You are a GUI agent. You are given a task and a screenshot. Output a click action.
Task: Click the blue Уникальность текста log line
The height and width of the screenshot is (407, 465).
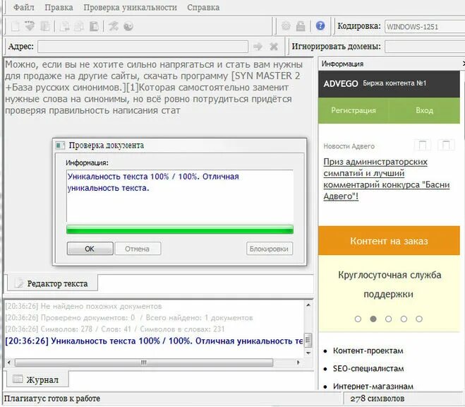point(154,341)
